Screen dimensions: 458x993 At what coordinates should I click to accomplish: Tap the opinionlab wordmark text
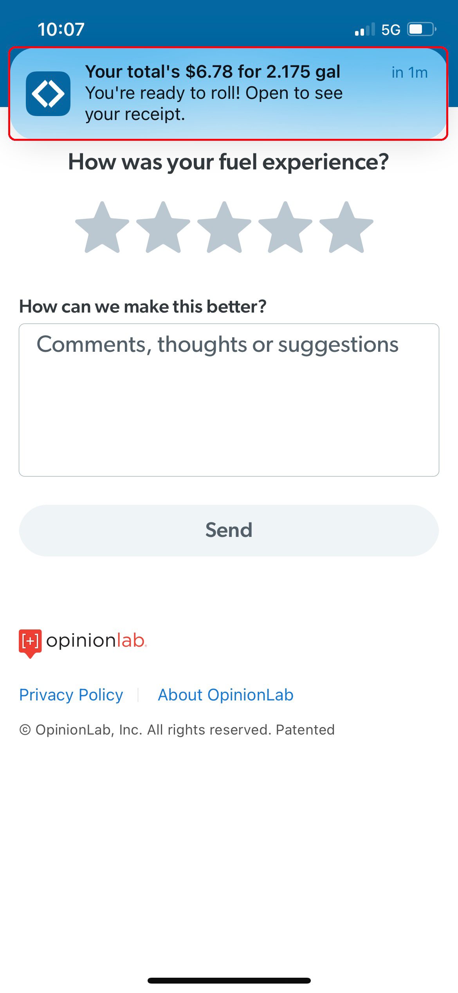(x=96, y=641)
